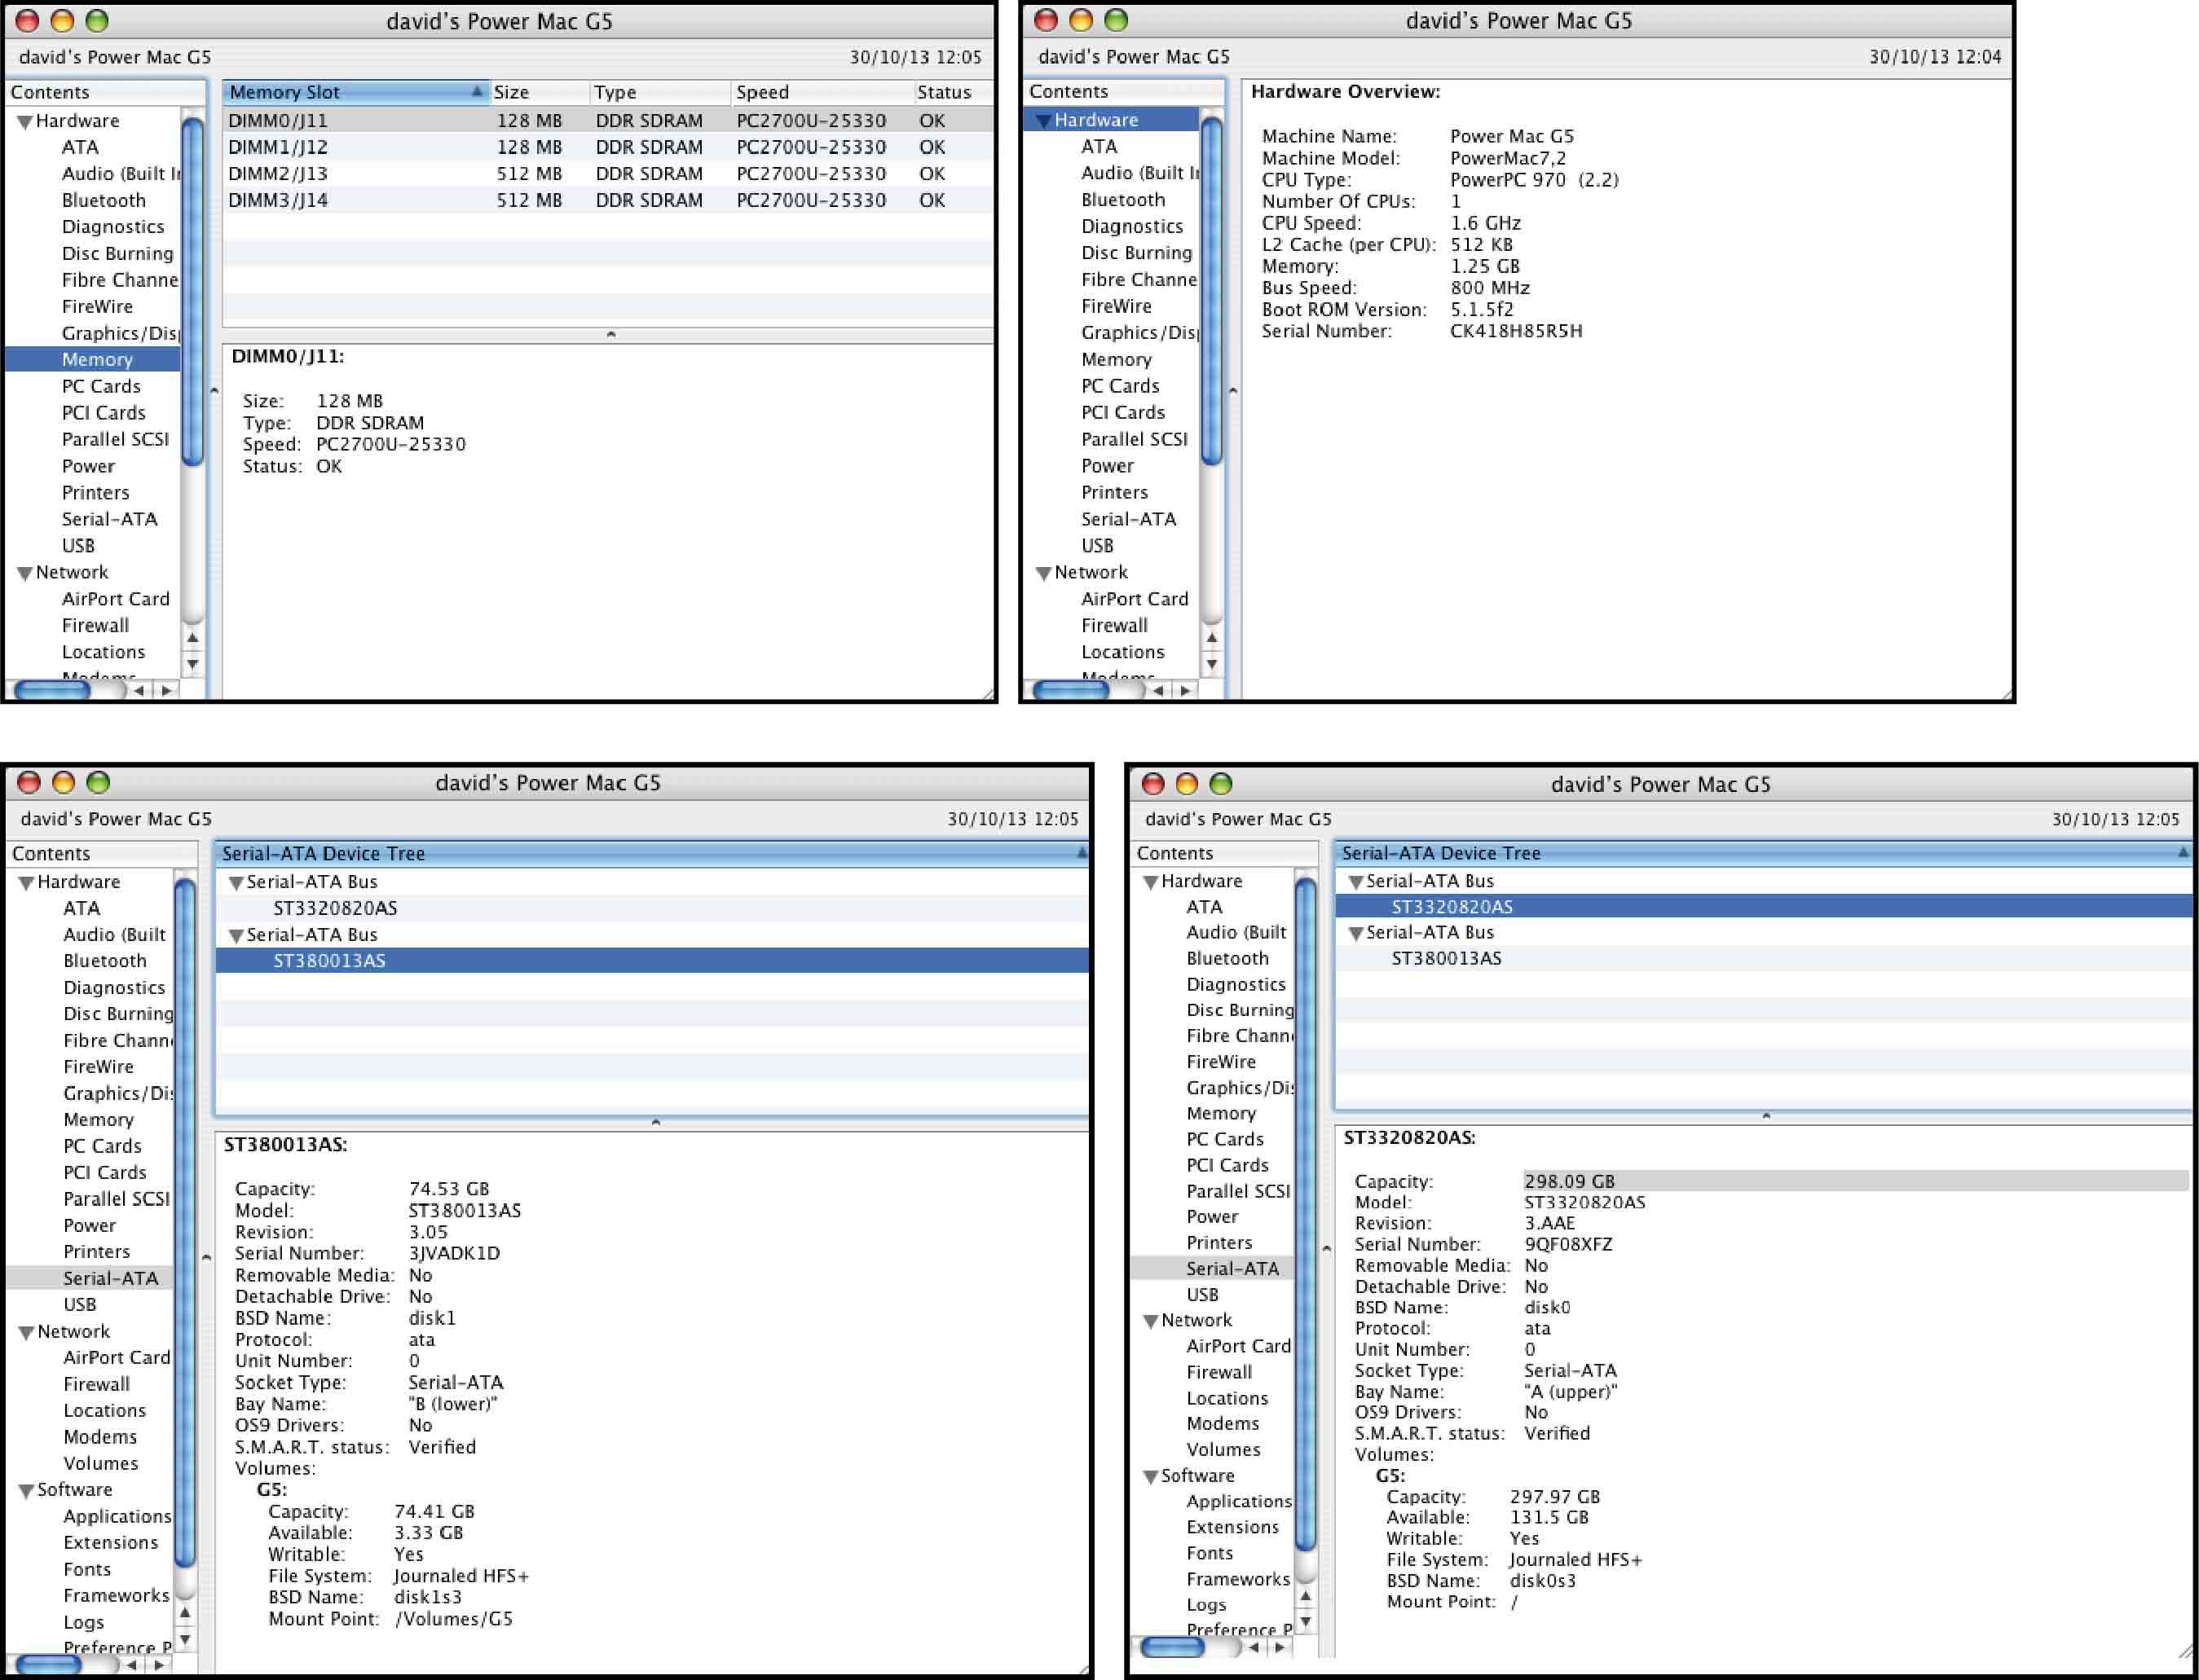The height and width of the screenshot is (1680, 2199).
Task: Click serial number CK418H85R5H in Hardware Overview
Action: [1516, 331]
